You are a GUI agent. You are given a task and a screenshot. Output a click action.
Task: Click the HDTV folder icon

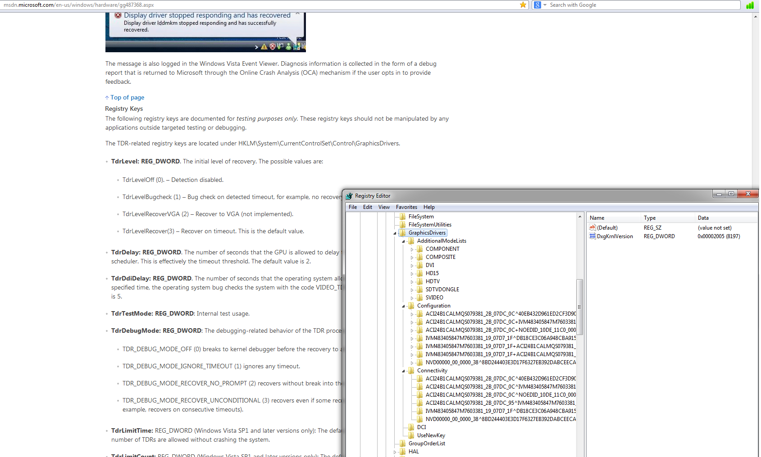[420, 281]
